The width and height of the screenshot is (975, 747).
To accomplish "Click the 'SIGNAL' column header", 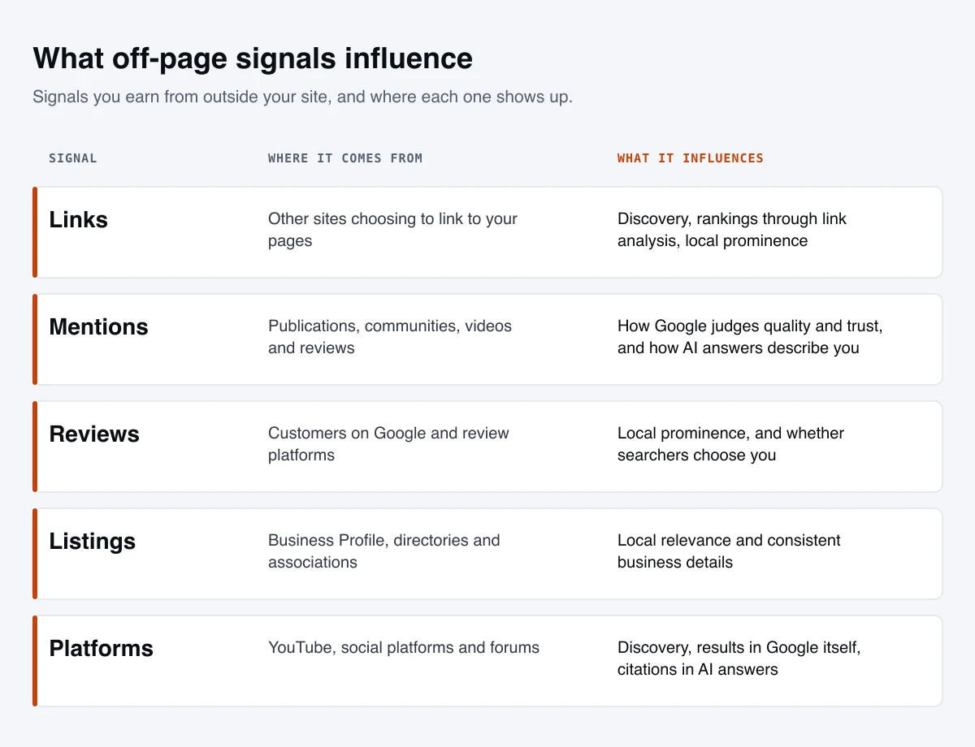I will click(x=73, y=158).
